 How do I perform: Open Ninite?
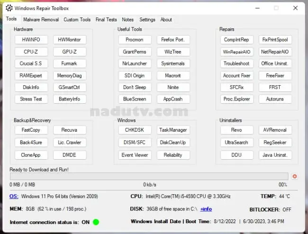[173, 87]
